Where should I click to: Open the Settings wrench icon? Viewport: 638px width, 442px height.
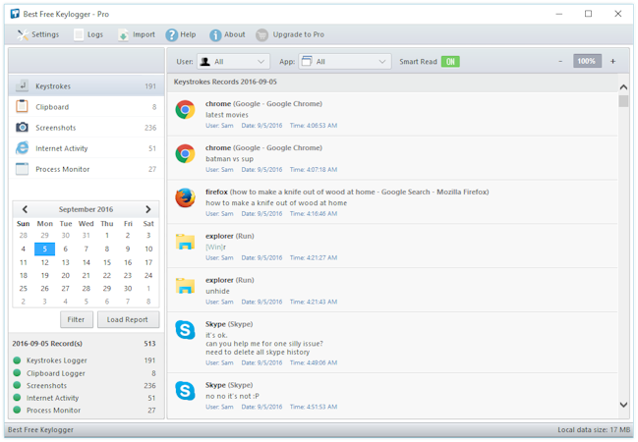23,35
